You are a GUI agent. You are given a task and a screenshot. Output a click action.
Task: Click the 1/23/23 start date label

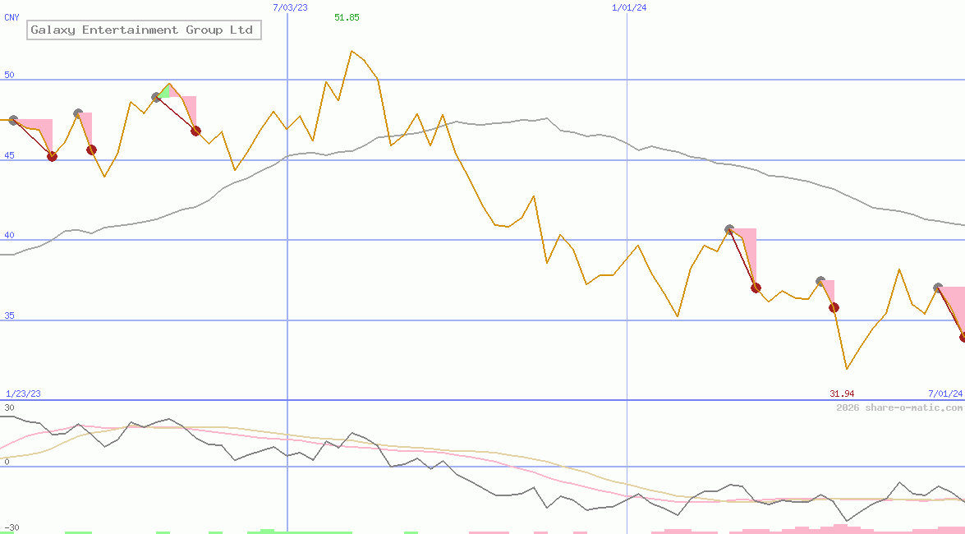click(23, 394)
